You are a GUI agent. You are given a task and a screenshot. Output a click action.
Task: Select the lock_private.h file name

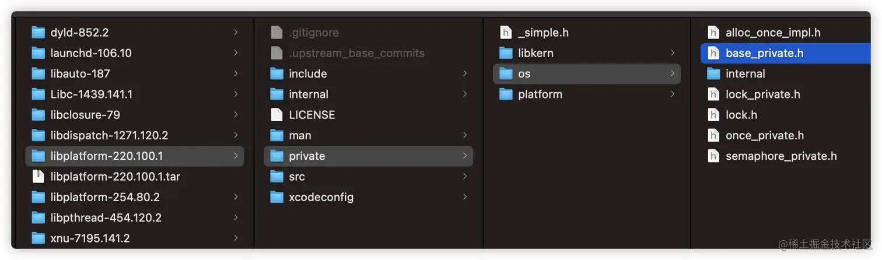point(762,94)
